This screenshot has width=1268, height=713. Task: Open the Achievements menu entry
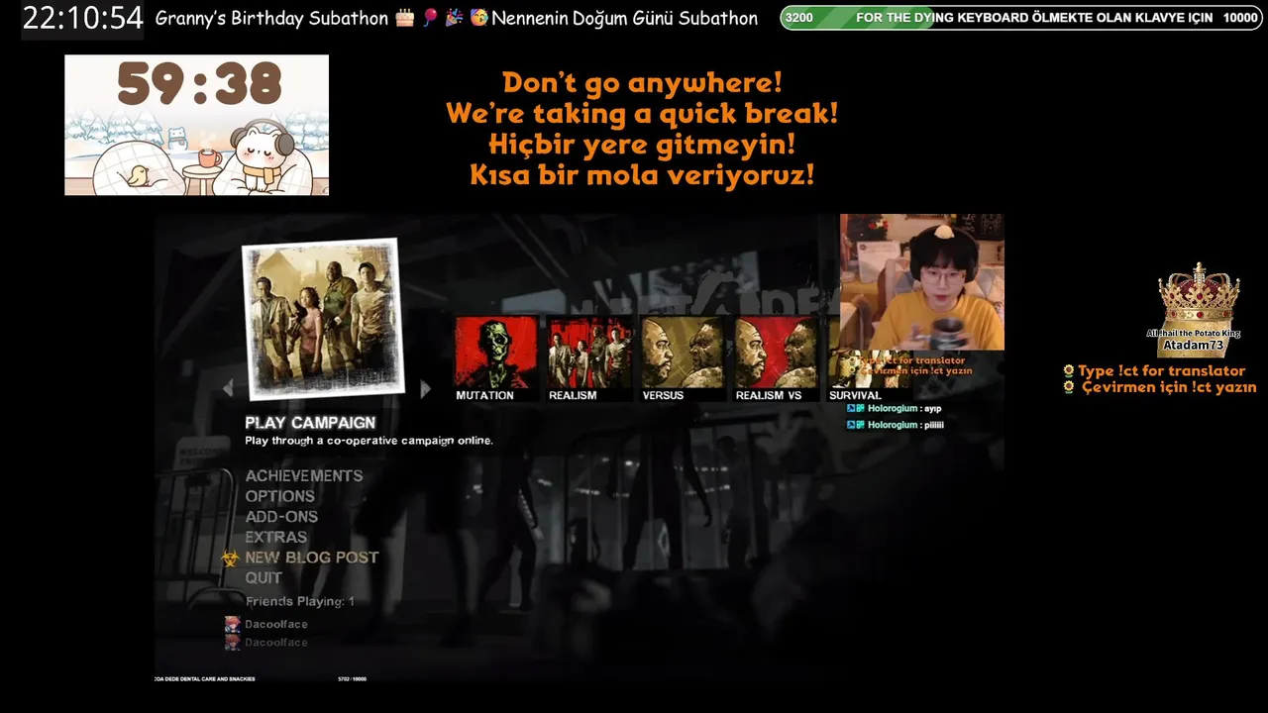pos(304,475)
